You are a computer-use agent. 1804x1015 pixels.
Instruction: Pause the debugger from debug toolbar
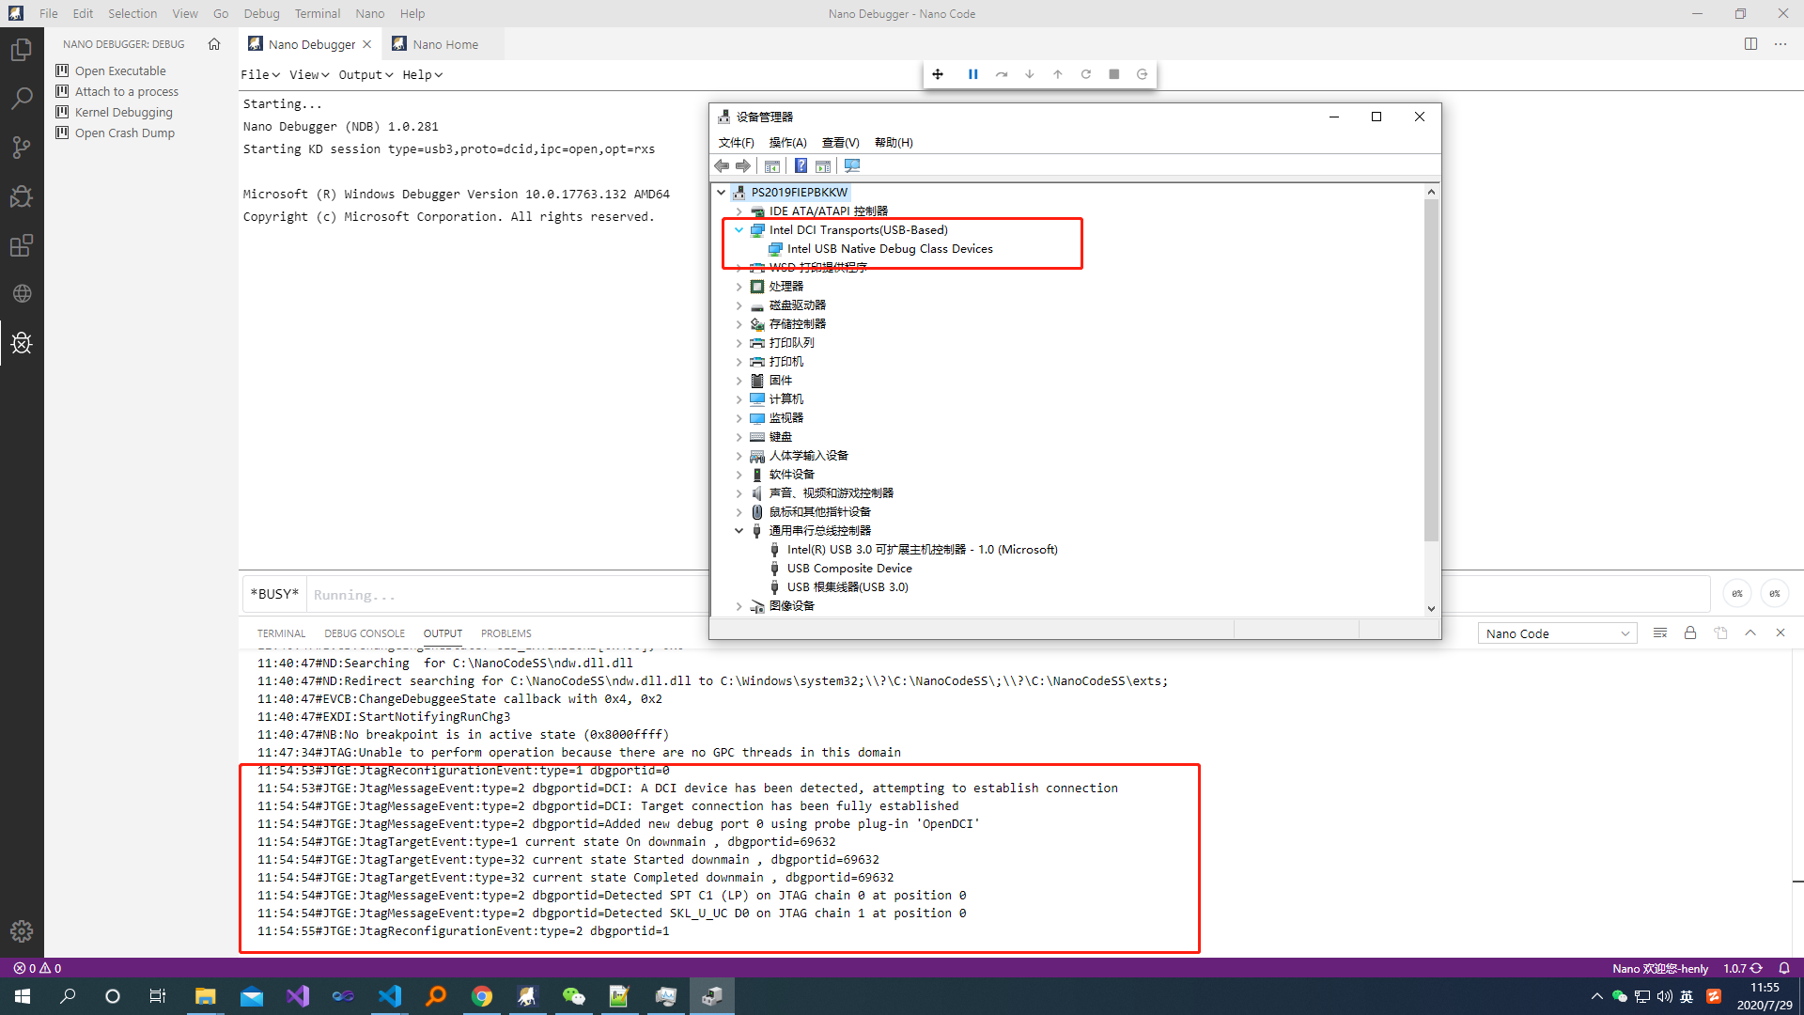[x=973, y=74]
